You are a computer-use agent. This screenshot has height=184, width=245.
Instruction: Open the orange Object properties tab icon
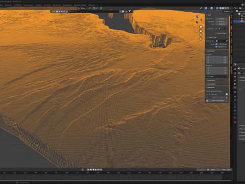[x=235, y=97]
